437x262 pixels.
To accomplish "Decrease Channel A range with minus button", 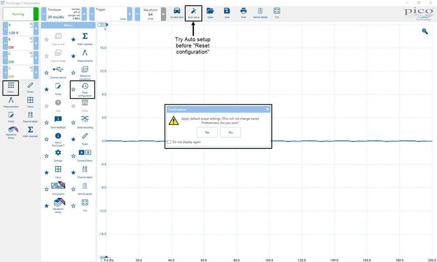I will click(5, 28).
